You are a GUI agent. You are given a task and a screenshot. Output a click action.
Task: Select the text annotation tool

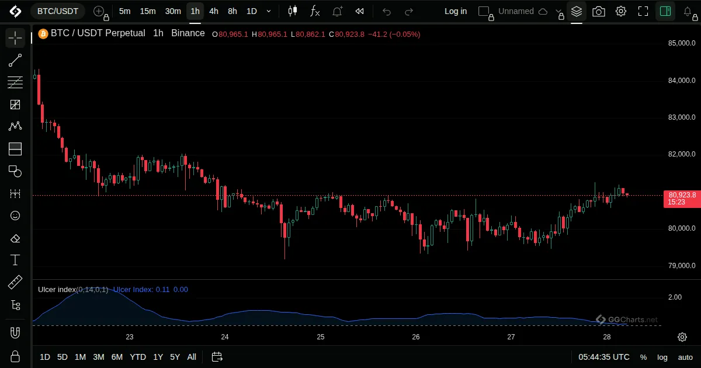[15, 260]
